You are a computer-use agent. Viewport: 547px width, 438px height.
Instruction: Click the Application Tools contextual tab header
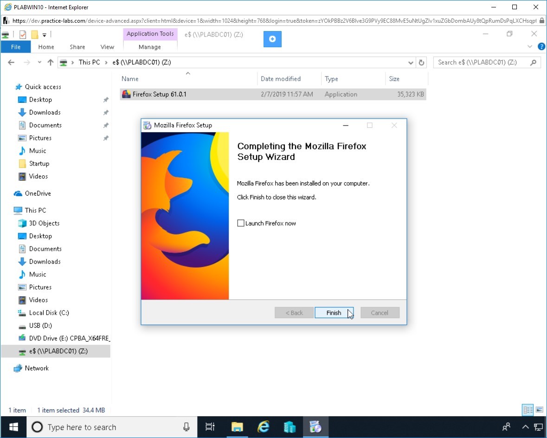(150, 34)
